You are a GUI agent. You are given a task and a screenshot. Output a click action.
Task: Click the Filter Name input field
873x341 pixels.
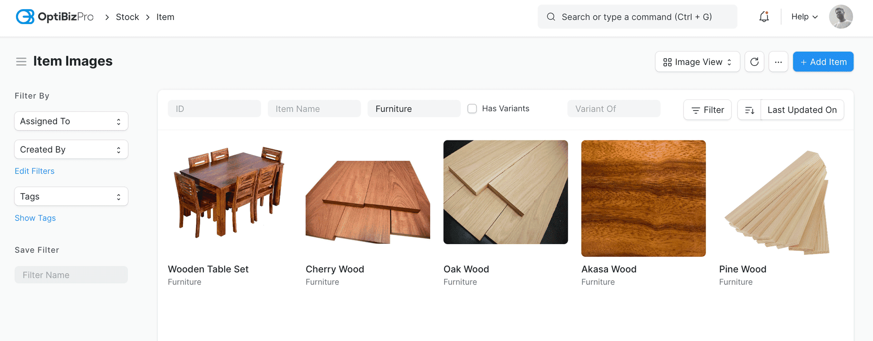pyautogui.click(x=71, y=275)
